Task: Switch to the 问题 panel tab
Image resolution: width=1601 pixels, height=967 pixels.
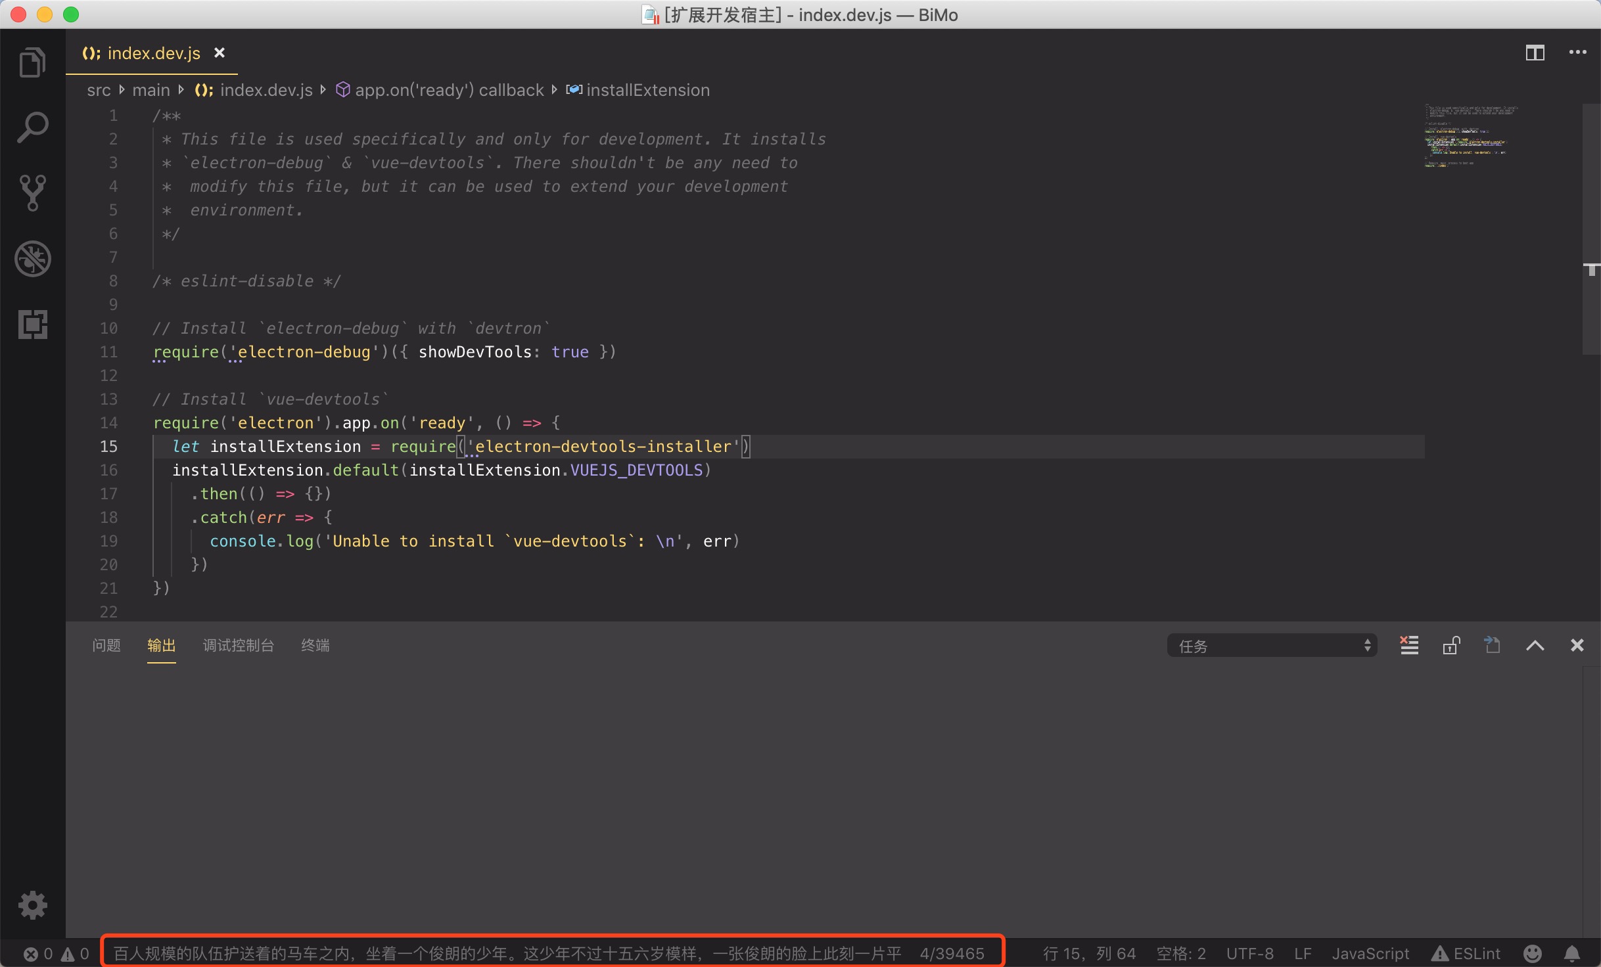Action: click(106, 645)
